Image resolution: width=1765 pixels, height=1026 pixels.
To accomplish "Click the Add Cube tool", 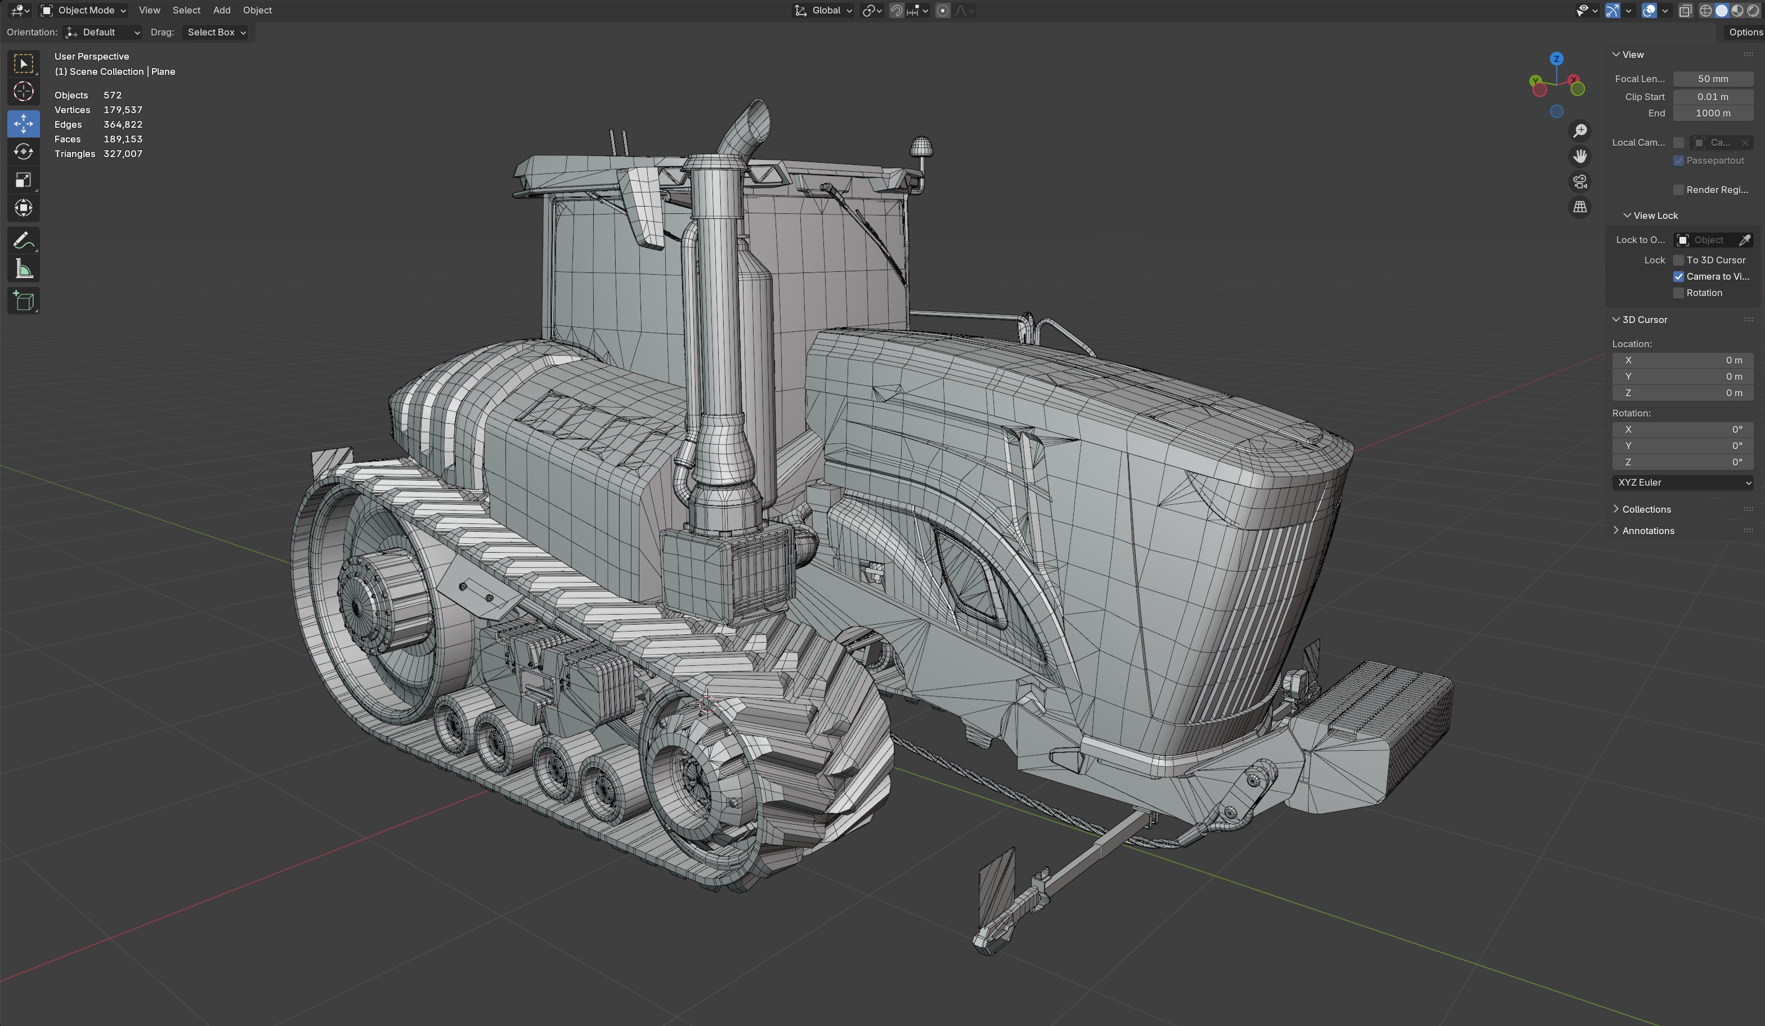I will tap(23, 301).
